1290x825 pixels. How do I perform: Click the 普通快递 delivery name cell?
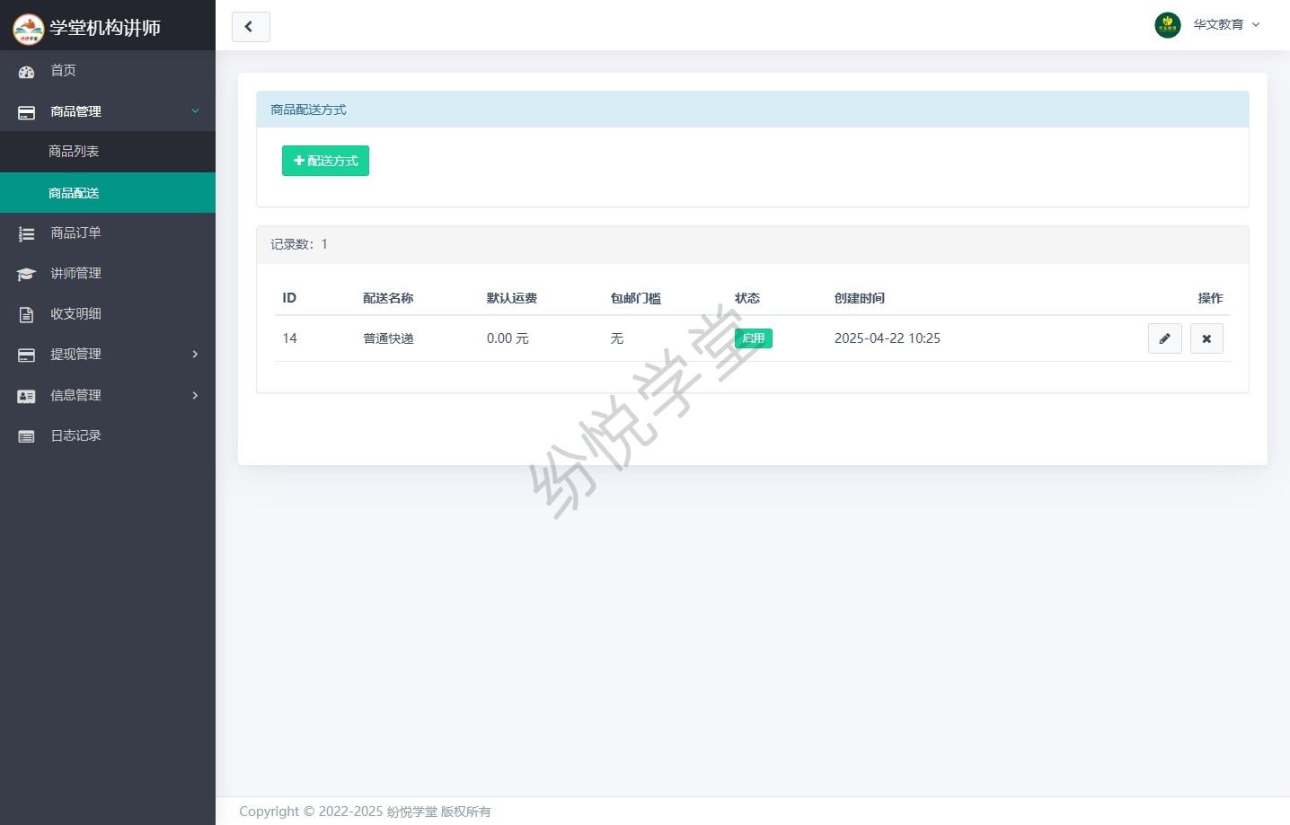pyautogui.click(x=388, y=338)
